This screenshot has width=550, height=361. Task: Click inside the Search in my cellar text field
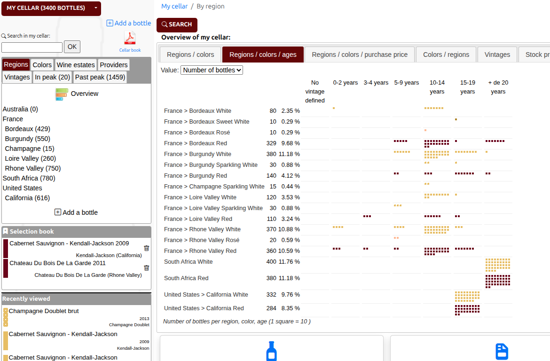click(31, 47)
